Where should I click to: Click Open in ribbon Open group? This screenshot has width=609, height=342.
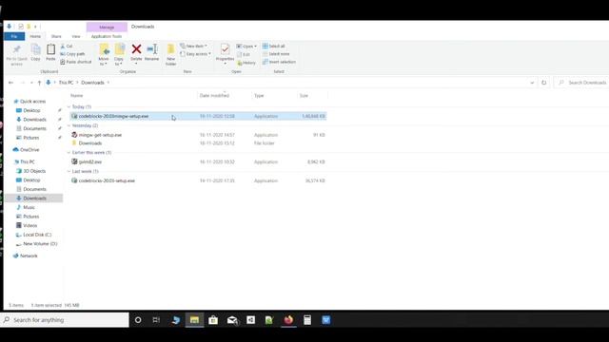246,47
